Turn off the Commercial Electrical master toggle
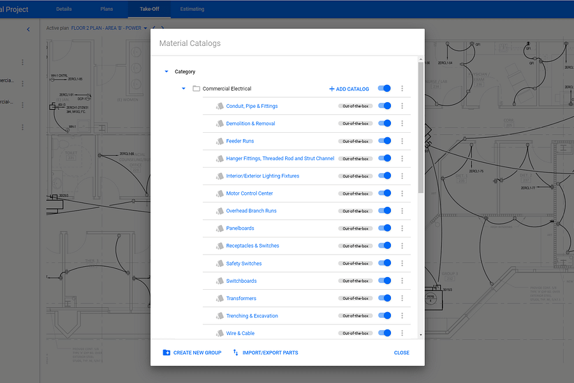The width and height of the screenshot is (574, 383). click(x=385, y=89)
